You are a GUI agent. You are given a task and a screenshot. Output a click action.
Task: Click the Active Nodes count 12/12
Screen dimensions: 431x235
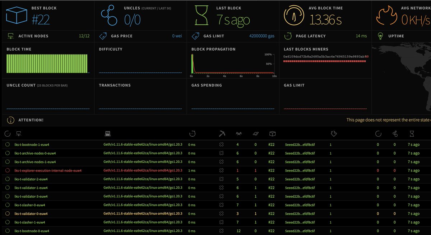[x=84, y=36]
